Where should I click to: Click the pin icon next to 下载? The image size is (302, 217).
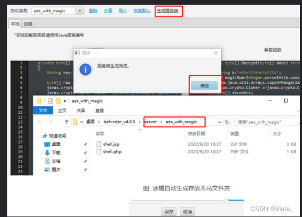click(85, 153)
